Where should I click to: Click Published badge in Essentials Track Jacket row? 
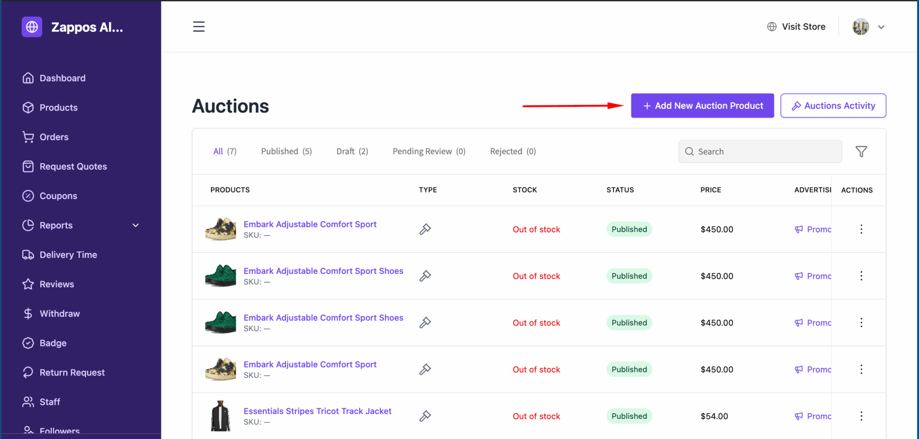629,416
